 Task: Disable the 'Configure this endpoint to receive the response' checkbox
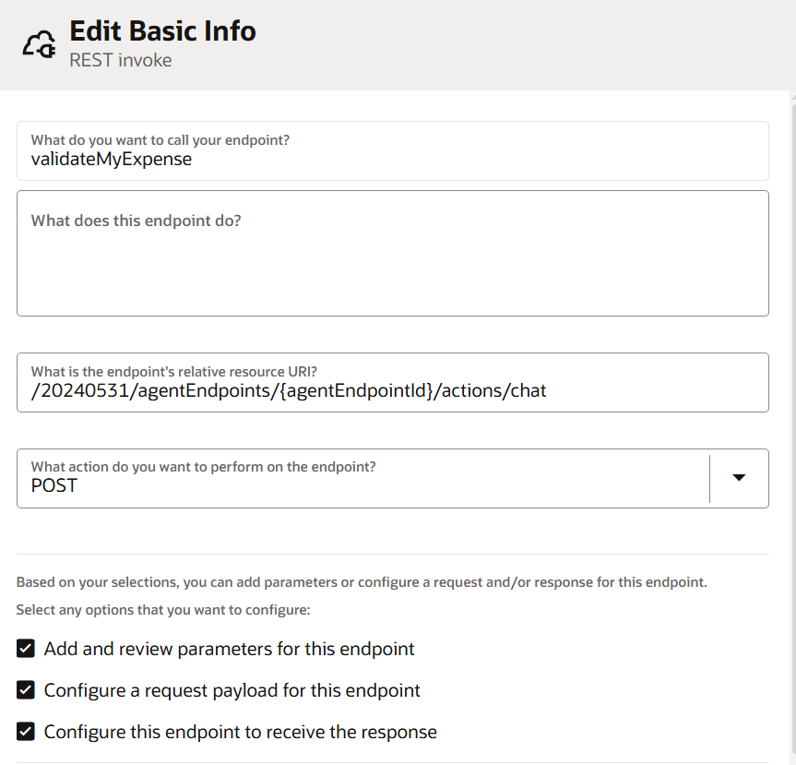click(x=26, y=732)
